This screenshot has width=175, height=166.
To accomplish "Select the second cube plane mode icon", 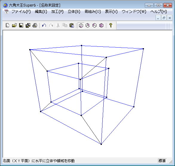I will (88, 26).
